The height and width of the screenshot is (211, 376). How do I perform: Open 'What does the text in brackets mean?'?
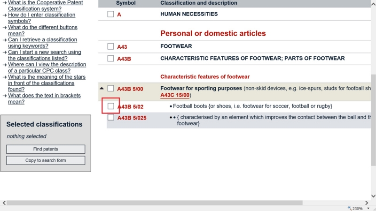(x=44, y=98)
